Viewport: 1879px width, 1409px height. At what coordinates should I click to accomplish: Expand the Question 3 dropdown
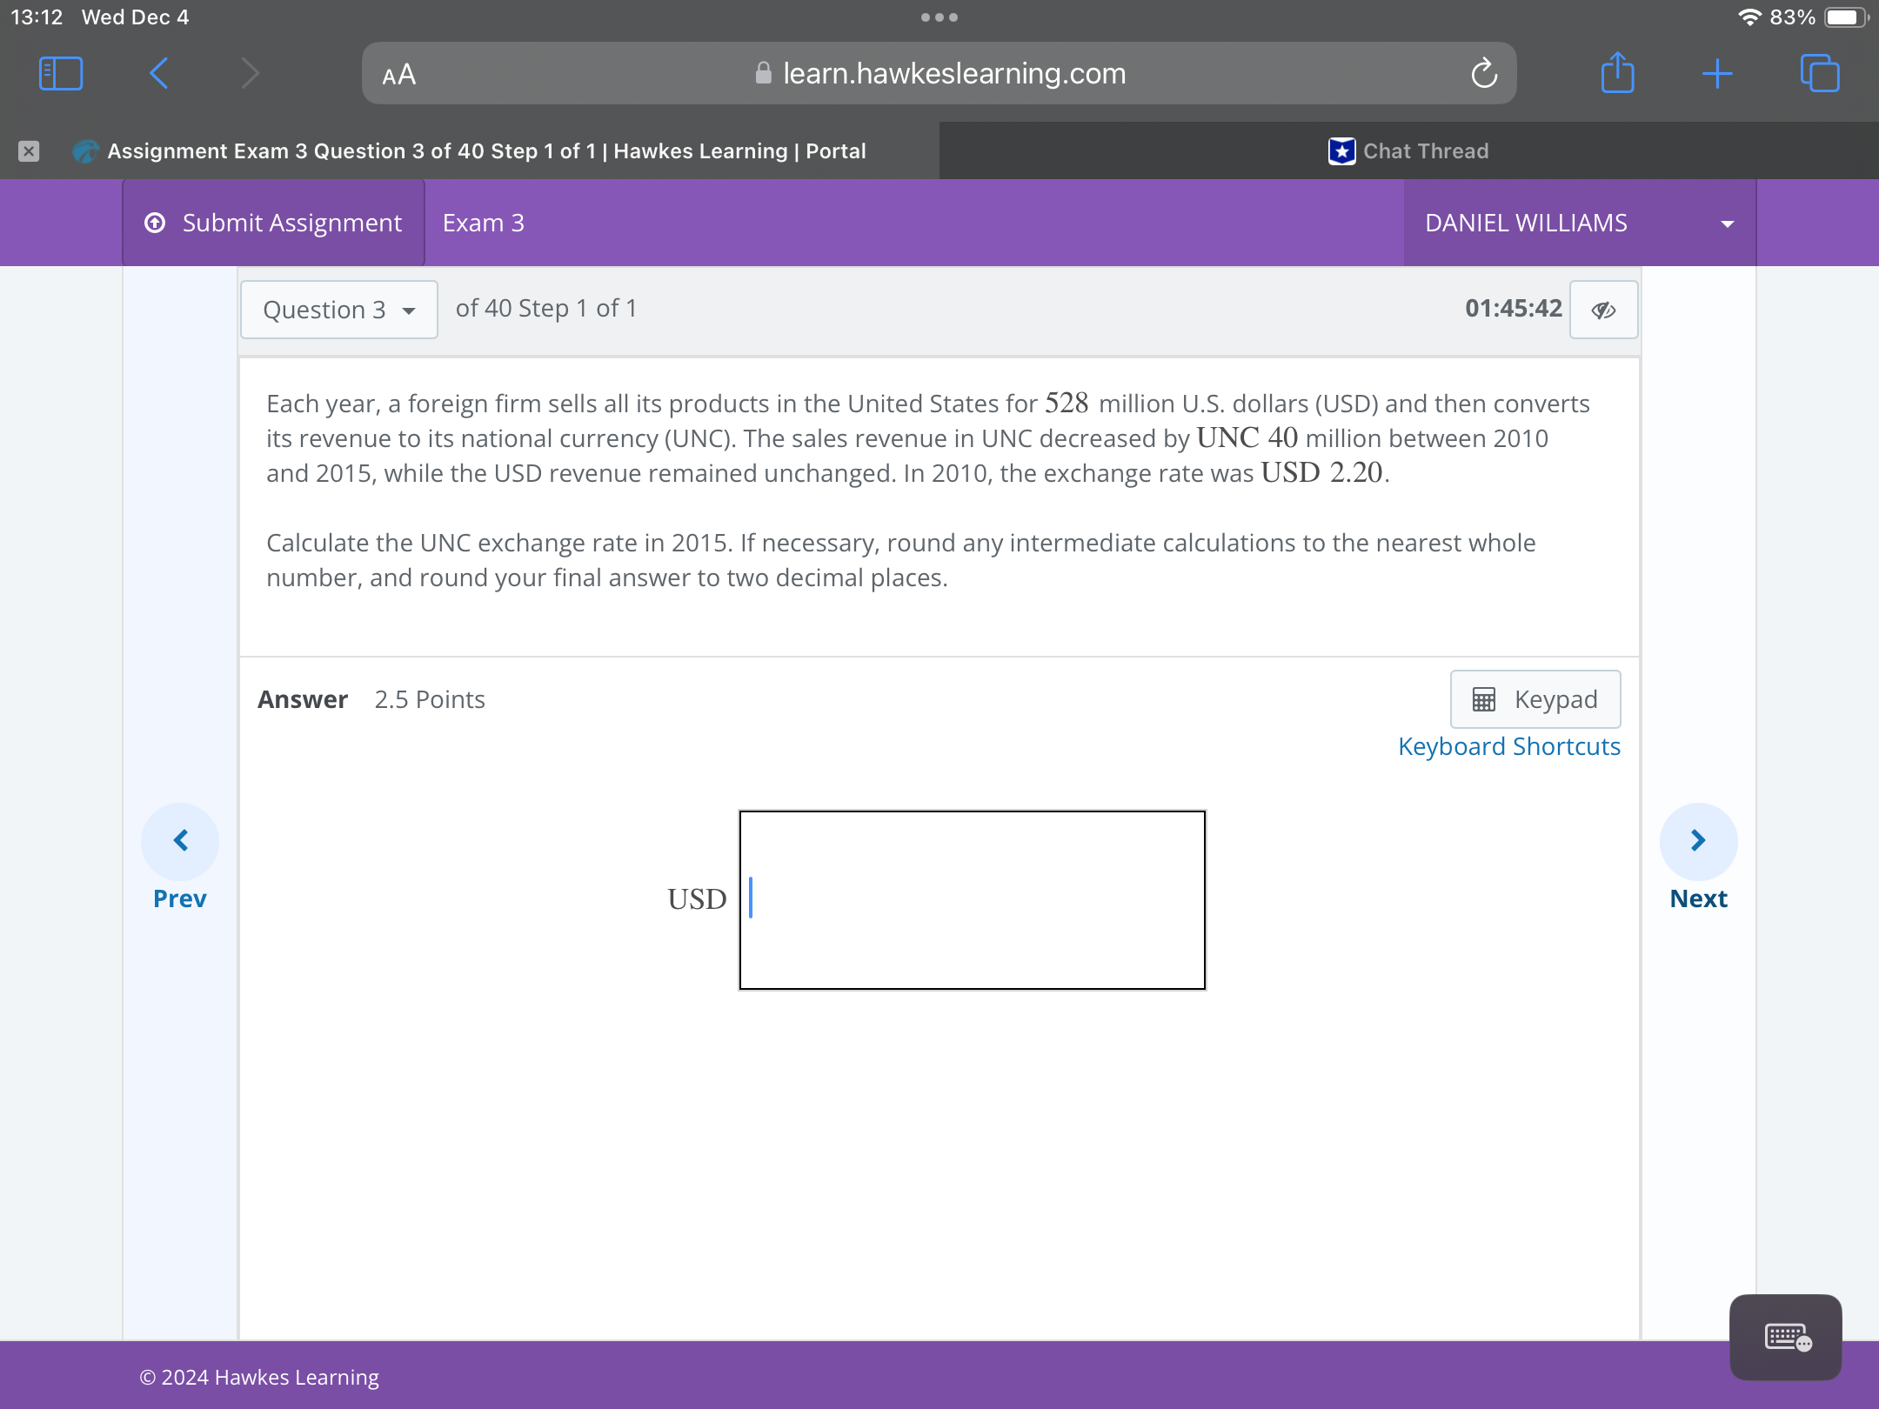coord(339,310)
